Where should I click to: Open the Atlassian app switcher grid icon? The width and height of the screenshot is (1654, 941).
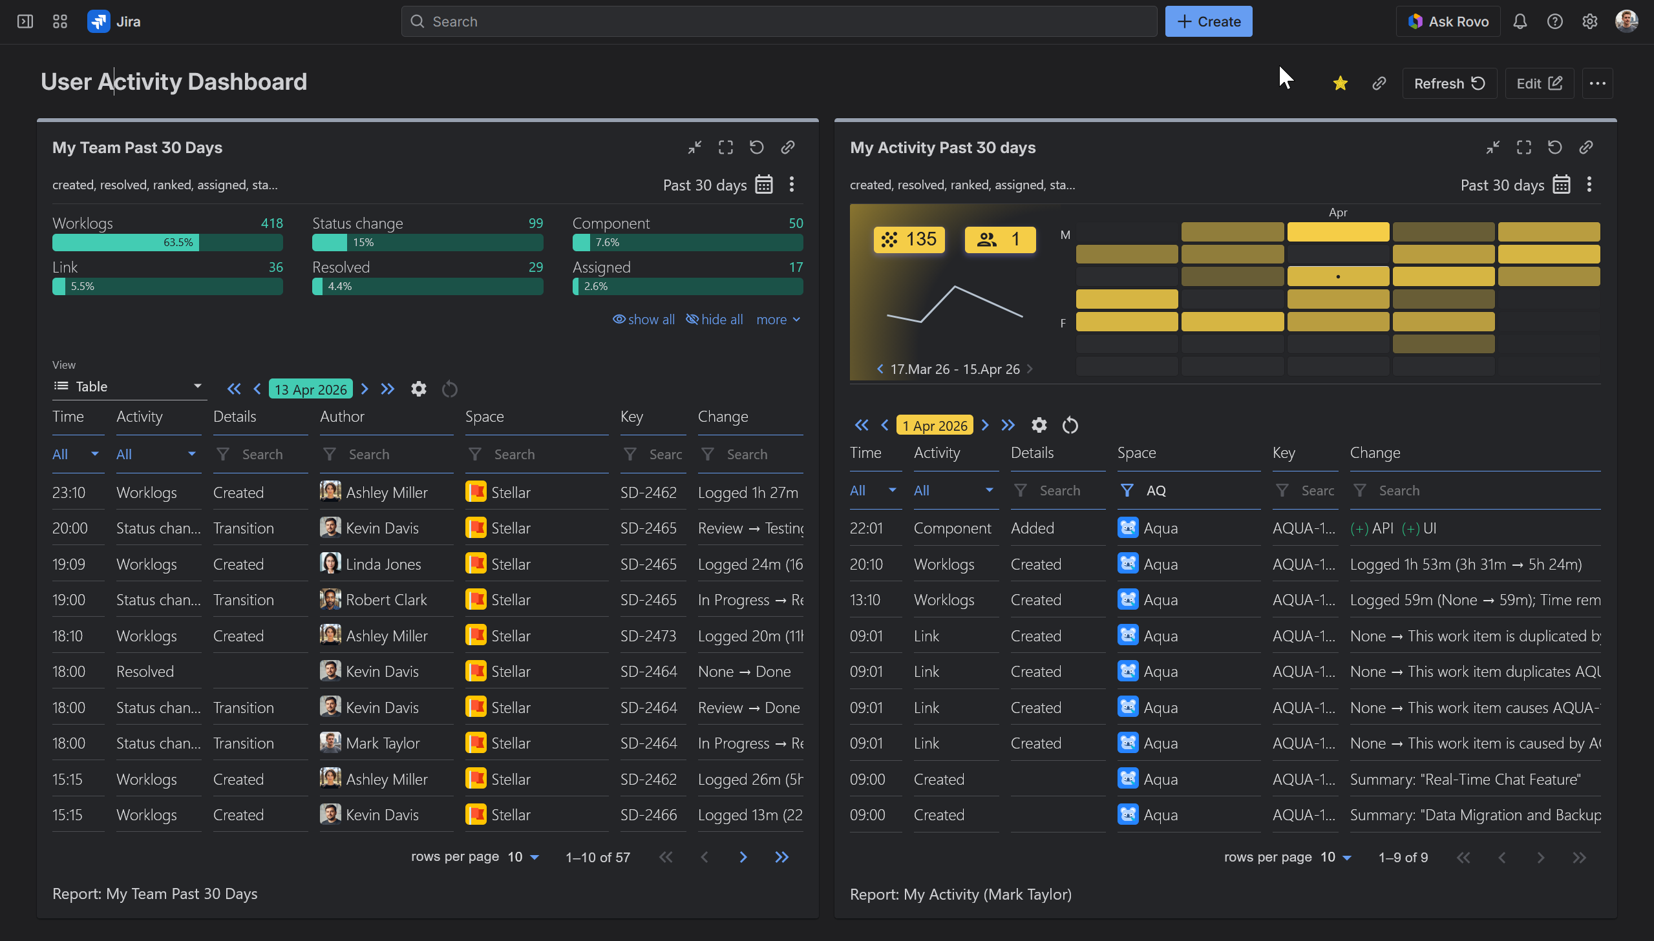[x=59, y=21]
